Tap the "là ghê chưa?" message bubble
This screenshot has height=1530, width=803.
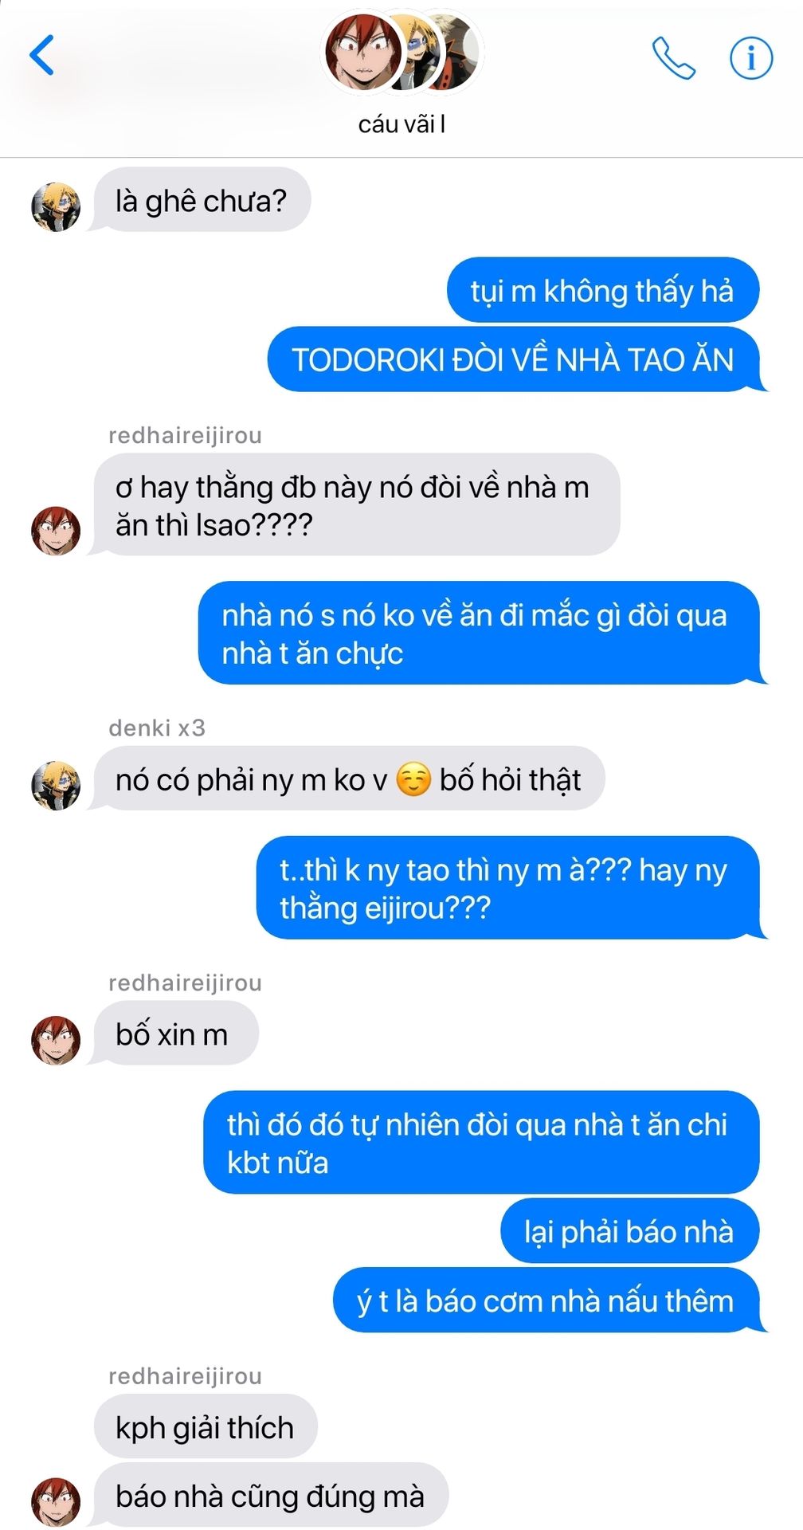click(x=202, y=200)
